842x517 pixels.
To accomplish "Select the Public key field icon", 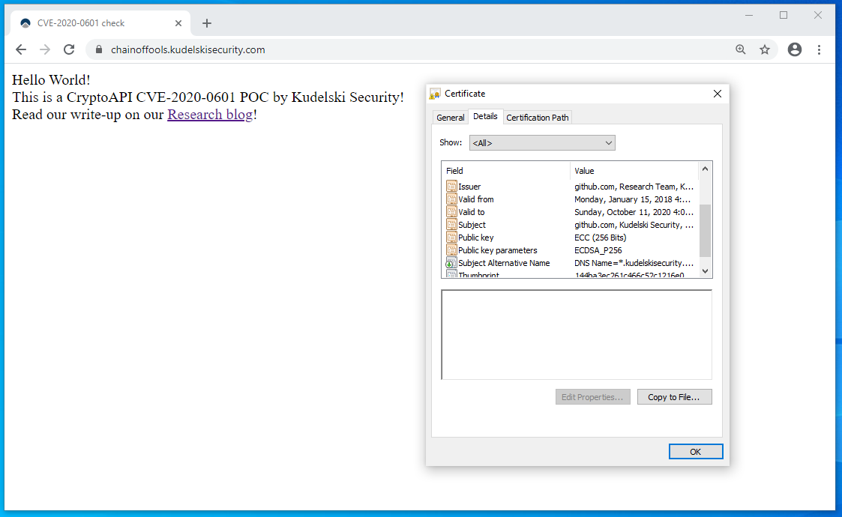I will click(451, 238).
